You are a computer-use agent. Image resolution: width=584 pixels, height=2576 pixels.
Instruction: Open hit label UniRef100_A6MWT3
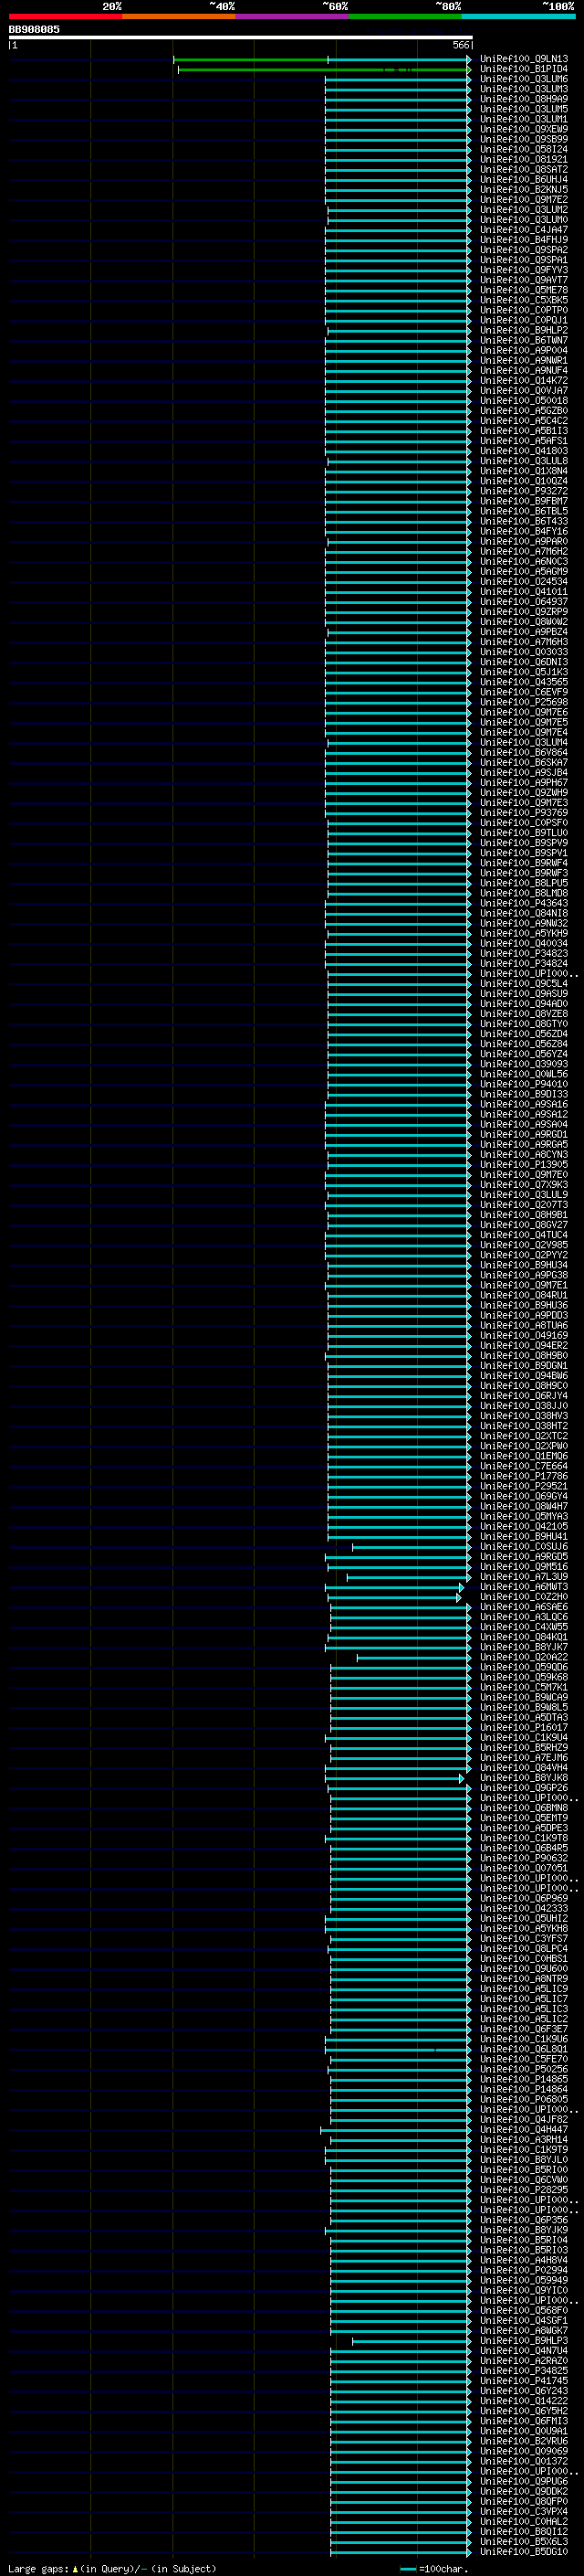click(523, 1586)
